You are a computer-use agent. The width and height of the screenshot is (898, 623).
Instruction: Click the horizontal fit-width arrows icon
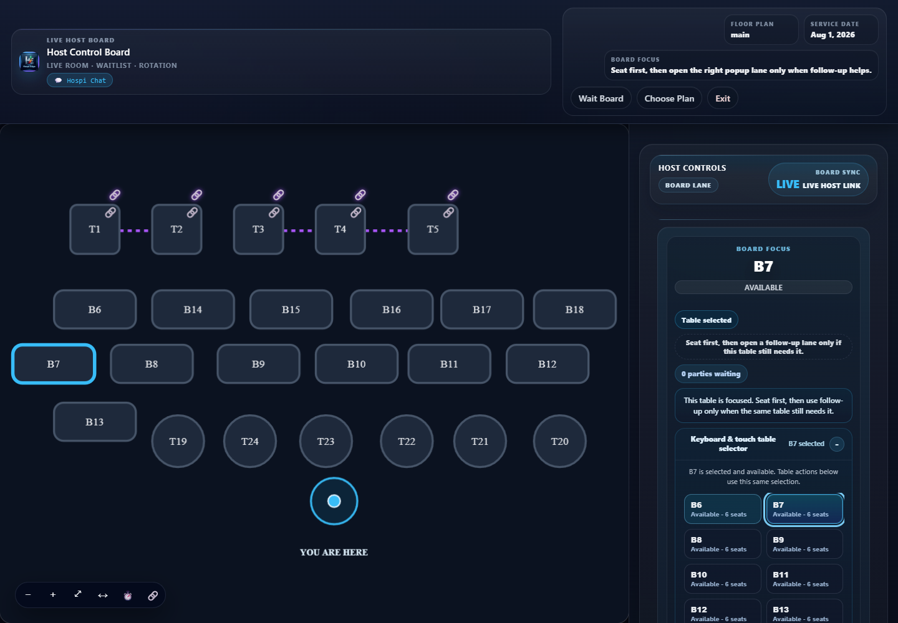pos(103,595)
